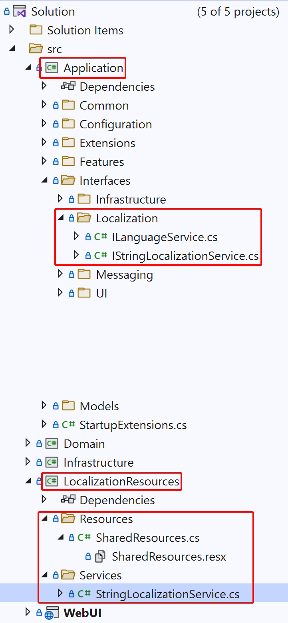Viewport: 288px width, 623px height.
Task: Open the Messaging folder item
Action: point(124,274)
